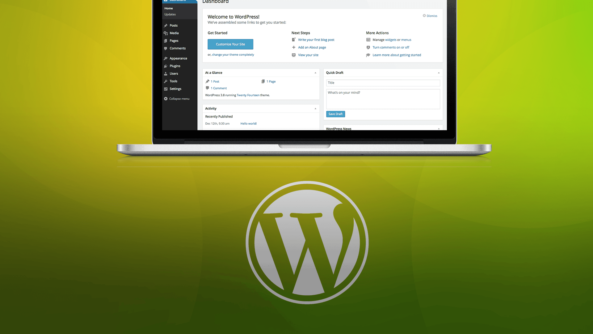Open the Home submenu item
Screen dimensions: 593x334
[x=169, y=8]
